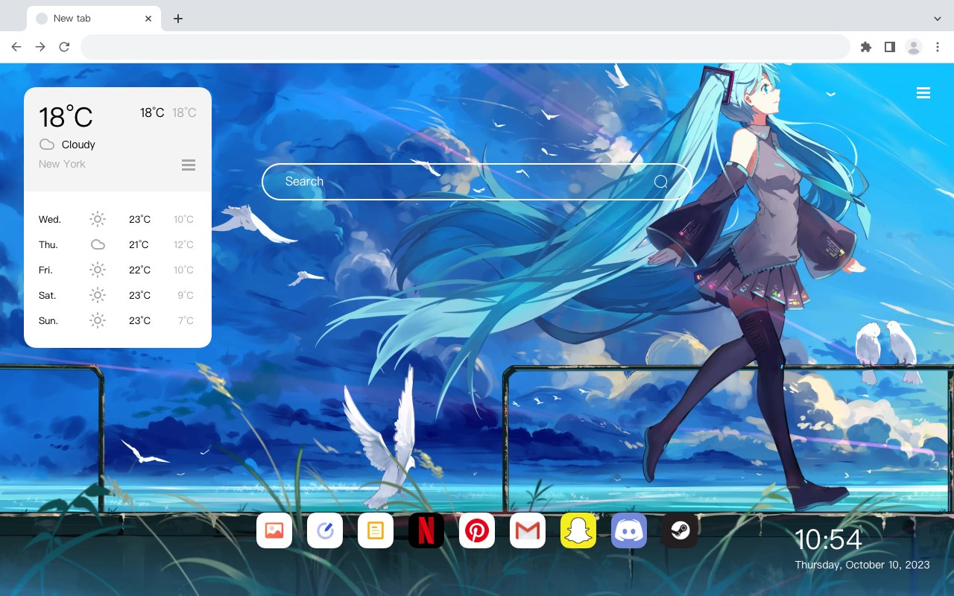
Task: Open the weather widget menu icon
Action: 189,165
